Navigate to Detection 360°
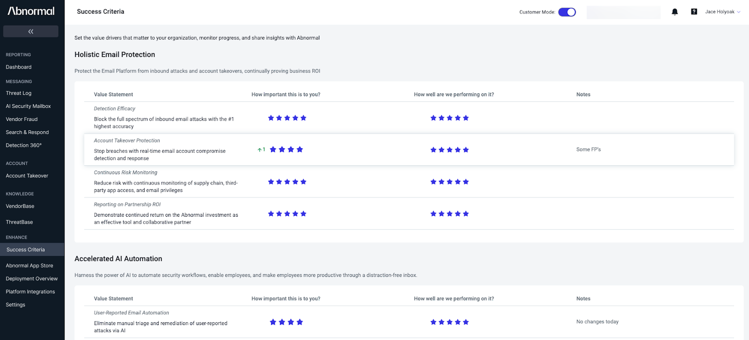This screenshot has height=340, width=749. (23, 146)
